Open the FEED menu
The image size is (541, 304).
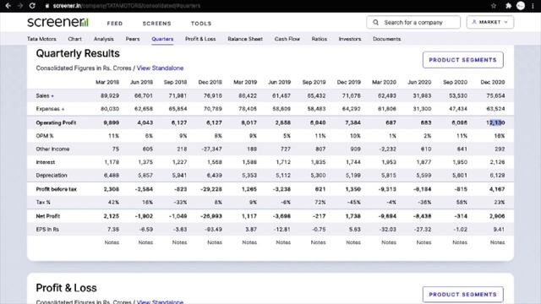[115, 24]
